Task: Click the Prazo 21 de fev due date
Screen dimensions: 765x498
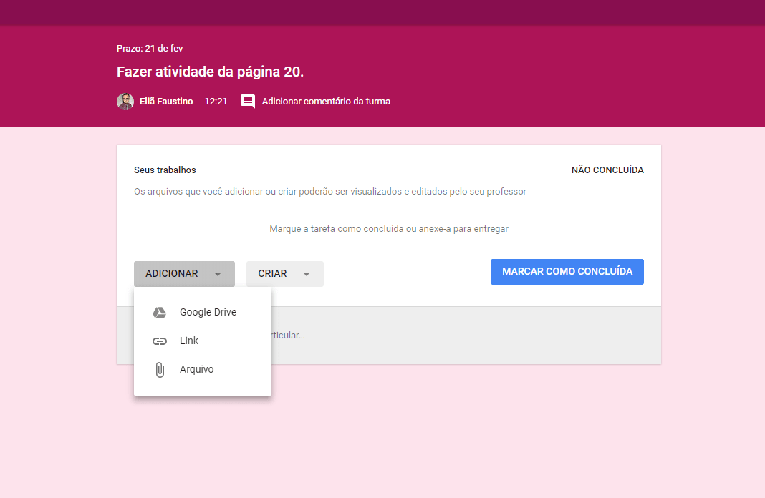Action: 150,49
